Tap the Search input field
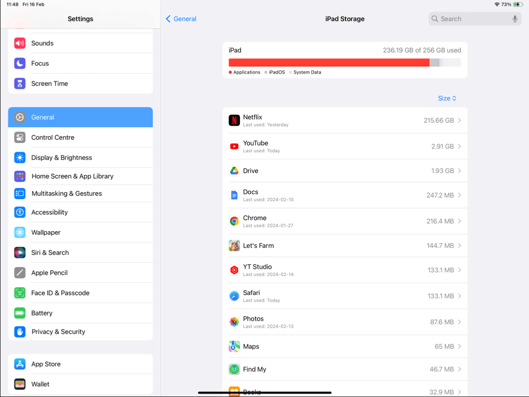This screenshot has width=529, height=397. (475, 19)
